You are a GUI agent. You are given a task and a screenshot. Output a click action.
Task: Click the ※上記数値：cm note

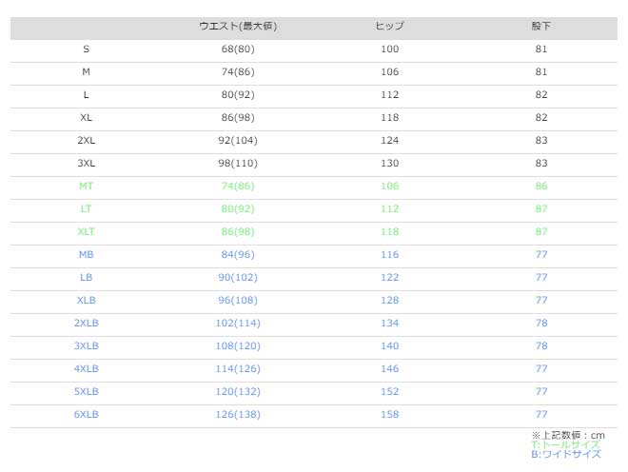pos(567,435)
